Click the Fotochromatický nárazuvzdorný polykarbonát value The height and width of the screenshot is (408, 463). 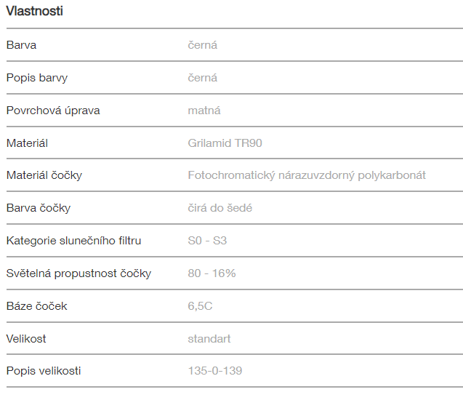pyautogui.click(x=307, y=175)
